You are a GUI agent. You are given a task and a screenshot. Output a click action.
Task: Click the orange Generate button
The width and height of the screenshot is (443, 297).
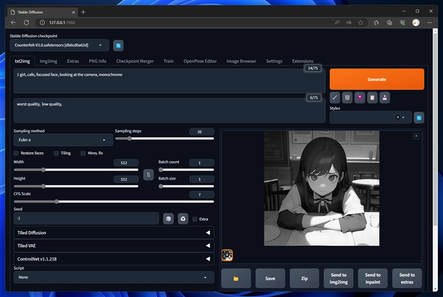tap(377, 79)
